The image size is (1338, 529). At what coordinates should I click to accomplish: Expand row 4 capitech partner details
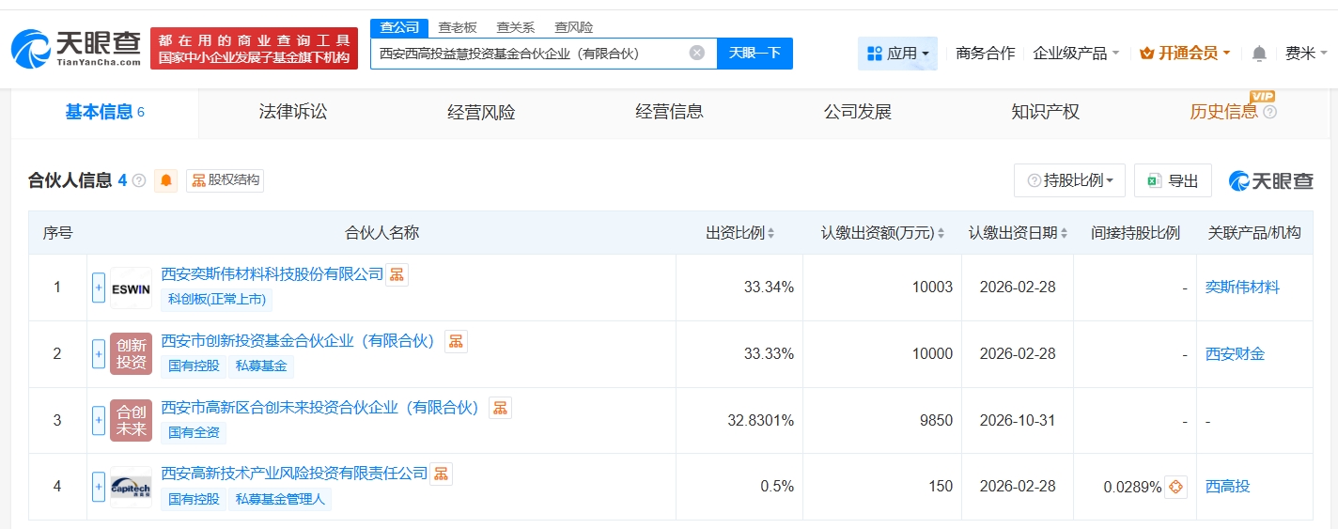click(99, 487)
